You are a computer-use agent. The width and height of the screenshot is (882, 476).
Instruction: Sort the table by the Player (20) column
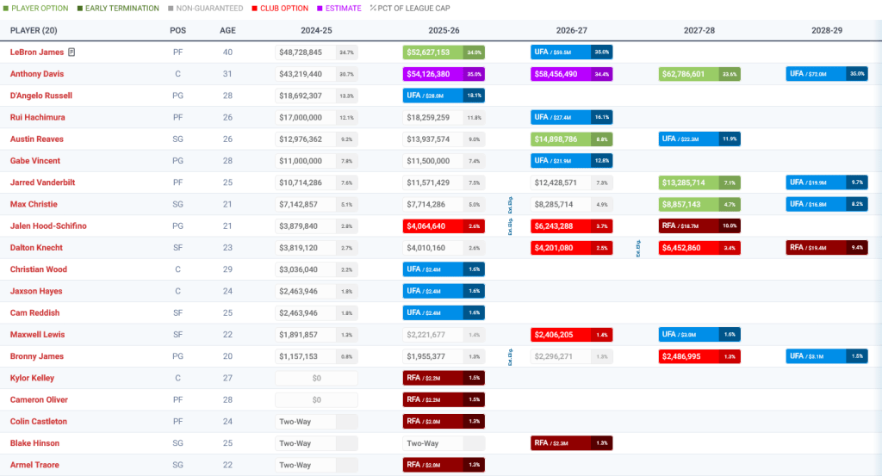tap(33, 30)
